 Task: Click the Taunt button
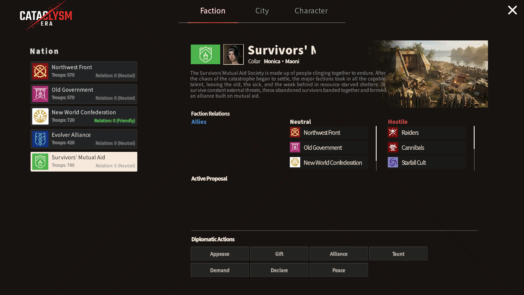click(x=398, y=253)
